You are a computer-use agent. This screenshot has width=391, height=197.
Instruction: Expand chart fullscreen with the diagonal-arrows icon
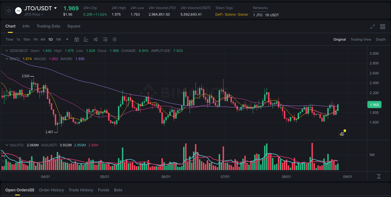click(x=372, y=27)
